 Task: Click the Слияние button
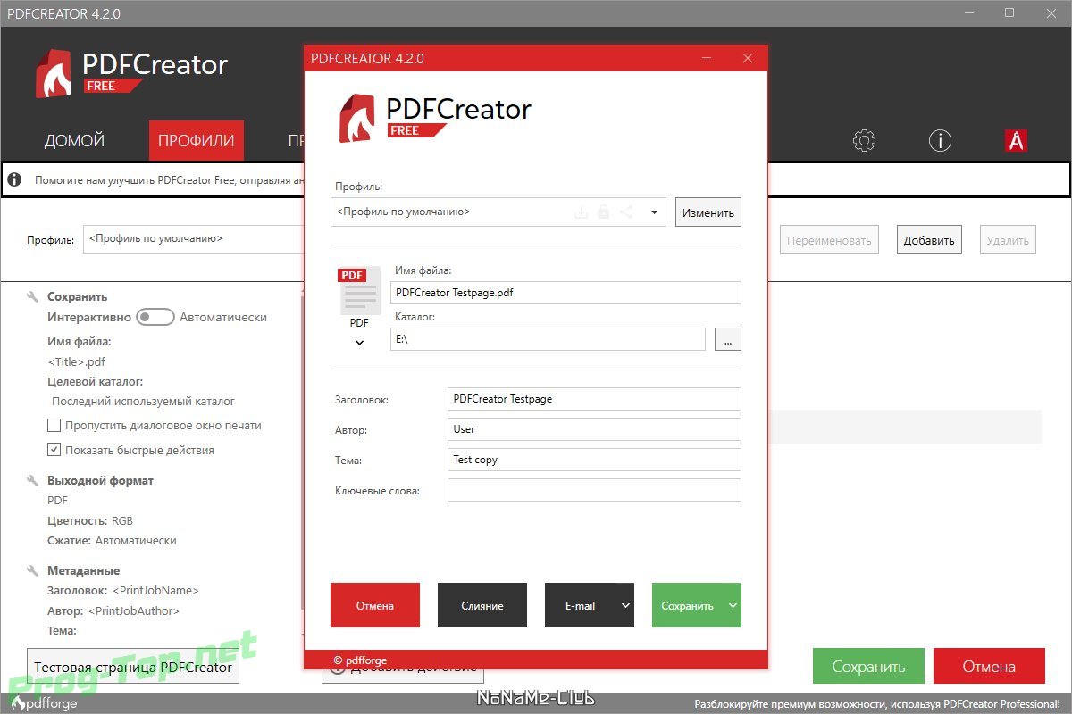tap(482, 605)
